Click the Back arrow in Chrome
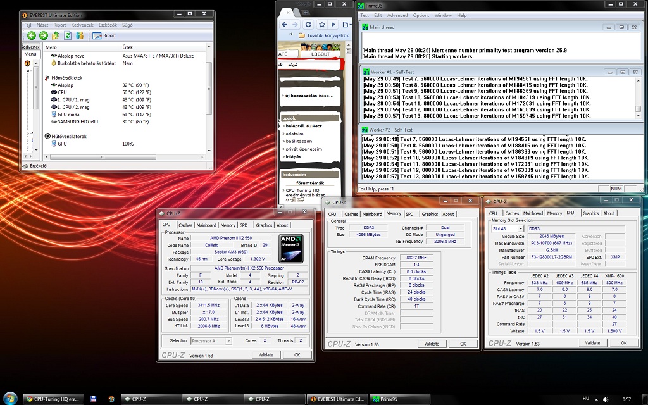648x405 pixels. [284, 25]
